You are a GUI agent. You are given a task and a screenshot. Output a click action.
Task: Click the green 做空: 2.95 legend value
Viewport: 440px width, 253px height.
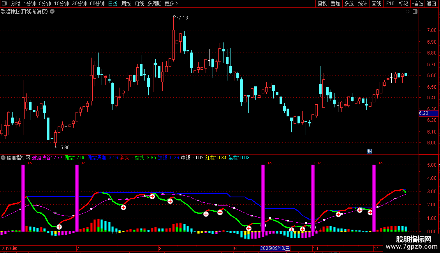[x=75, y=158]
